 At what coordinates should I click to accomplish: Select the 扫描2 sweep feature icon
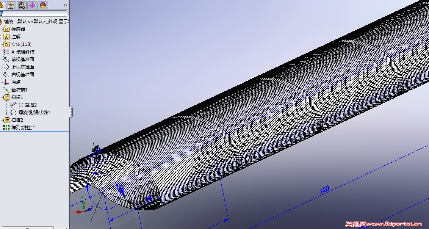6,120
